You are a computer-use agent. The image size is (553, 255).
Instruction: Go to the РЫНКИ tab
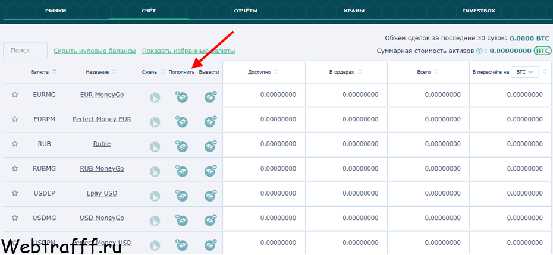pos(56,11)
